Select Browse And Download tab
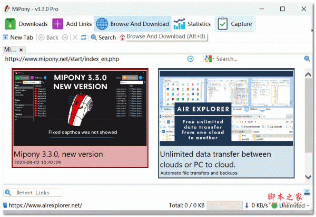This screenshot has width=316, height=217. [133, 24]
